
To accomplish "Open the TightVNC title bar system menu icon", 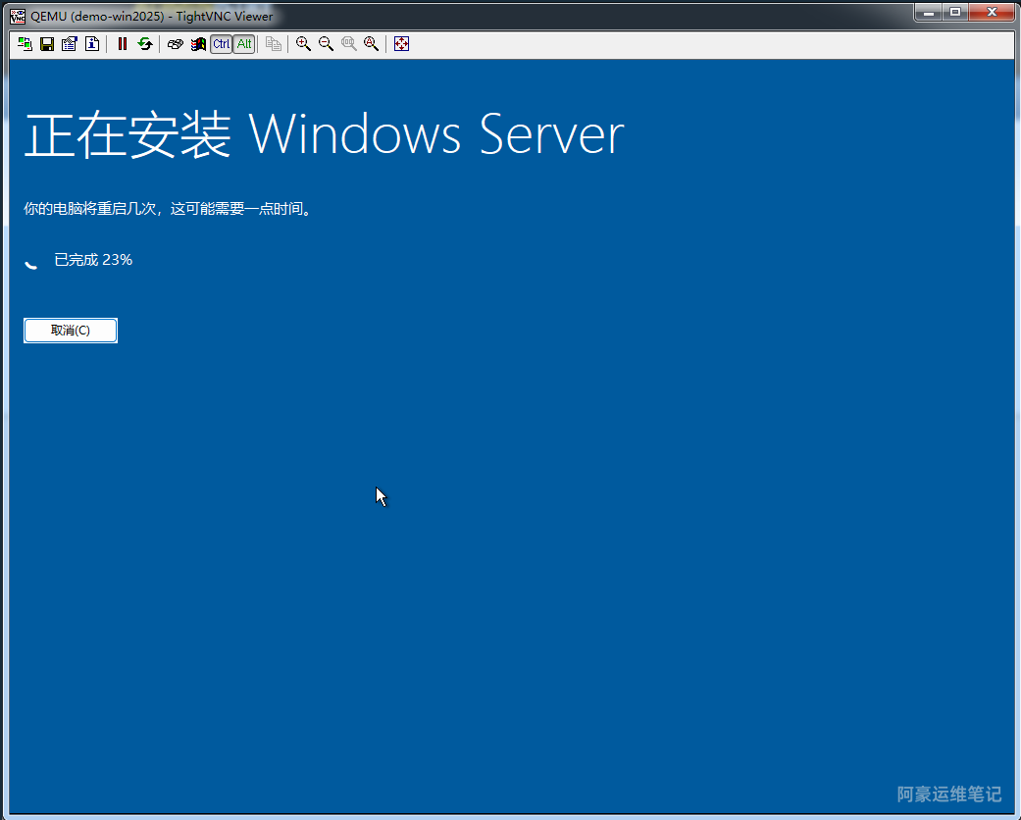I will tap(18, 16).
